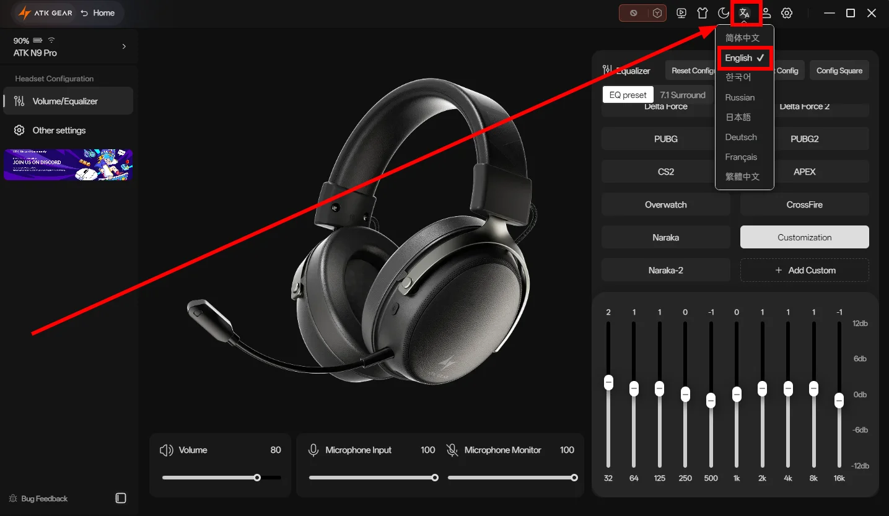This screenshot has width=889, height=516.
Task: Open Bug Feedback at bottom left
Action: pos(38,499)
